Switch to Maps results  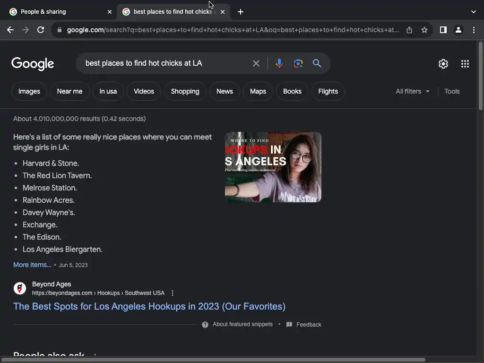click(258, 91)
